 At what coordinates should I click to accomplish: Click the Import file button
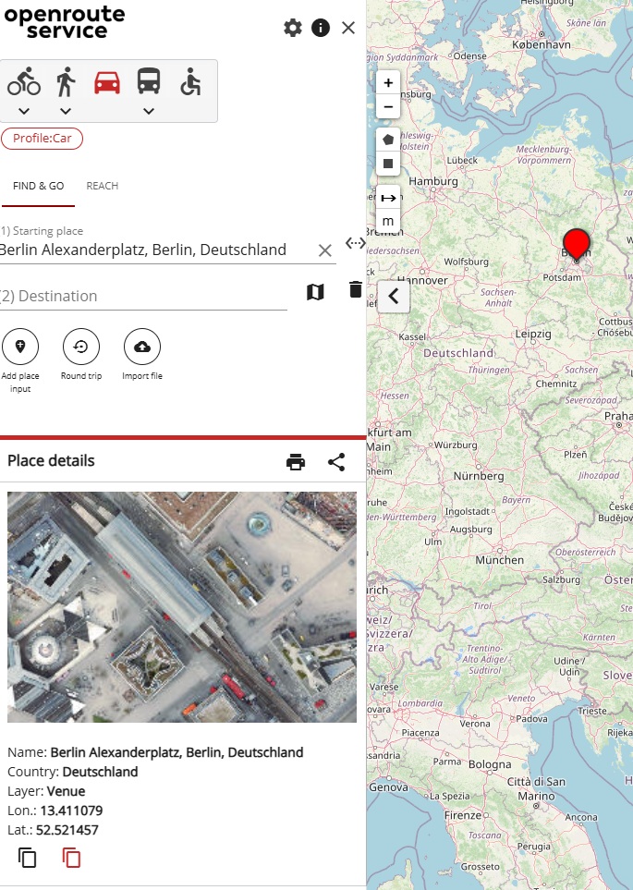click(142, 347)
